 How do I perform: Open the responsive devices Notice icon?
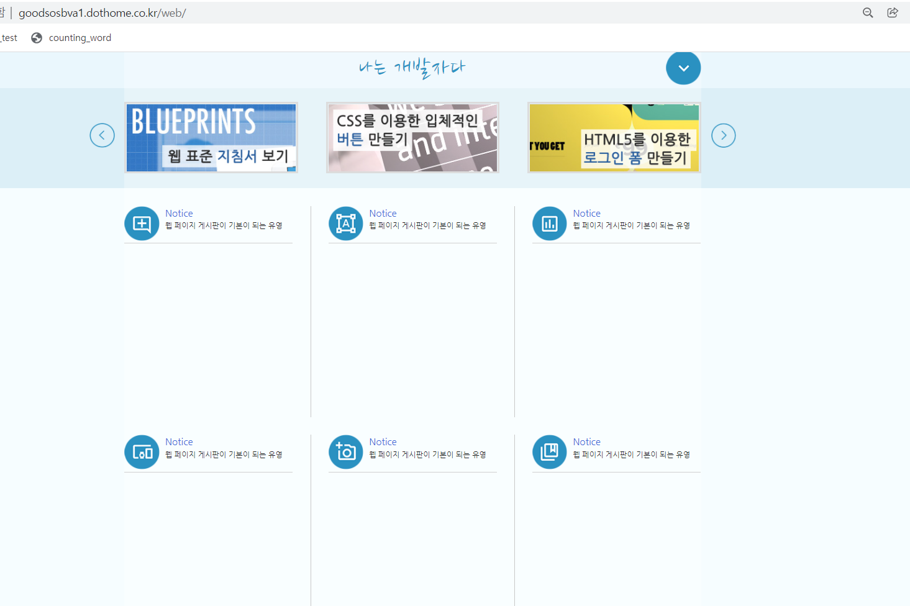click(142, 451)
